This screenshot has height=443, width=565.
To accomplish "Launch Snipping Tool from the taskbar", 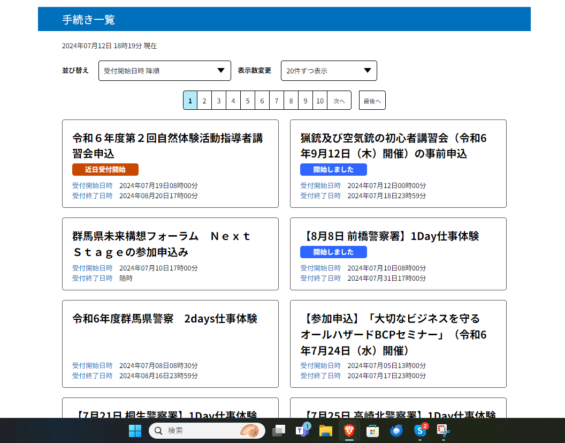I will coord(443,431).
